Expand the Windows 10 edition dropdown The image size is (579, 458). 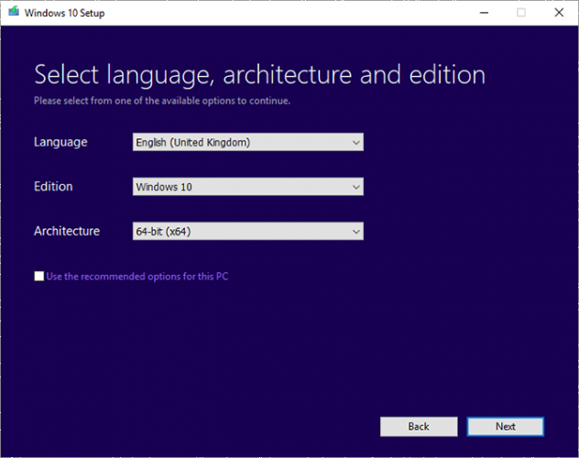point(238,187)
